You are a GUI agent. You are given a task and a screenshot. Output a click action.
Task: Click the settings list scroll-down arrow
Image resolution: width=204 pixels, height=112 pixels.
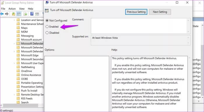(x=202, y=97)
